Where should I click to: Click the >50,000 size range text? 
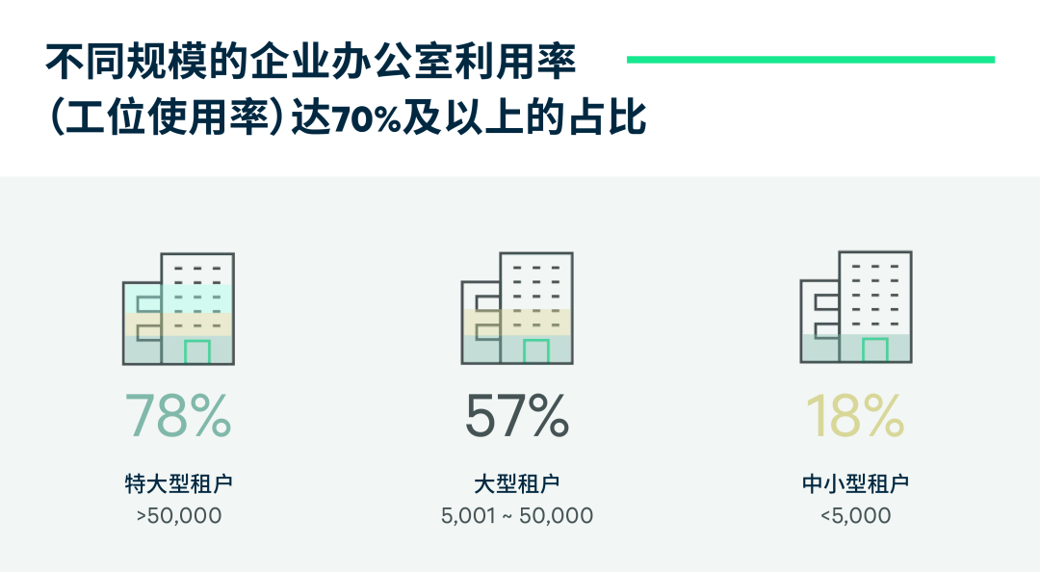pyautogui.click(x=179, y=516)
